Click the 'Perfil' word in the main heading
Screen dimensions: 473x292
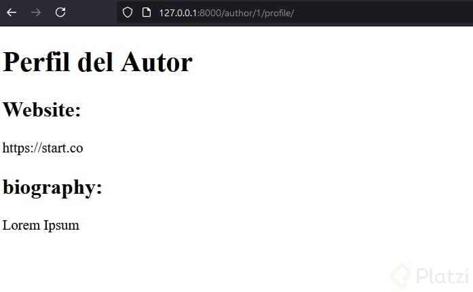tap(36, 62)
